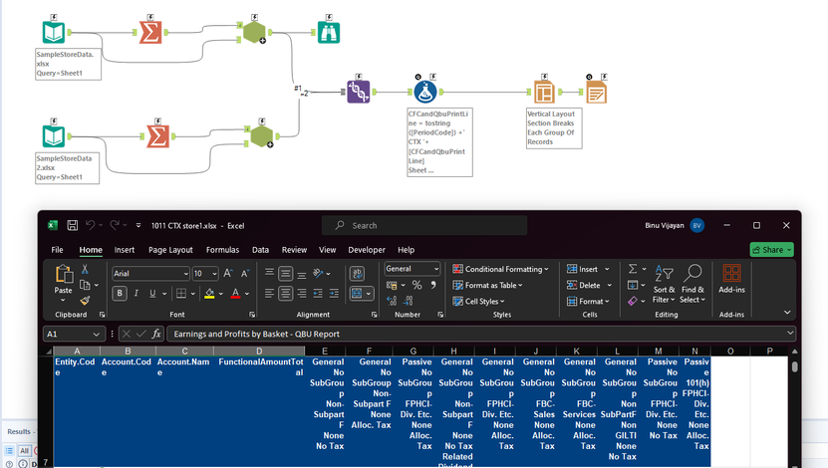This screenshot has height=468, width=828.
Task: Switch to the Insert tab
Action: pyautogui.click(x=125, y=250)
